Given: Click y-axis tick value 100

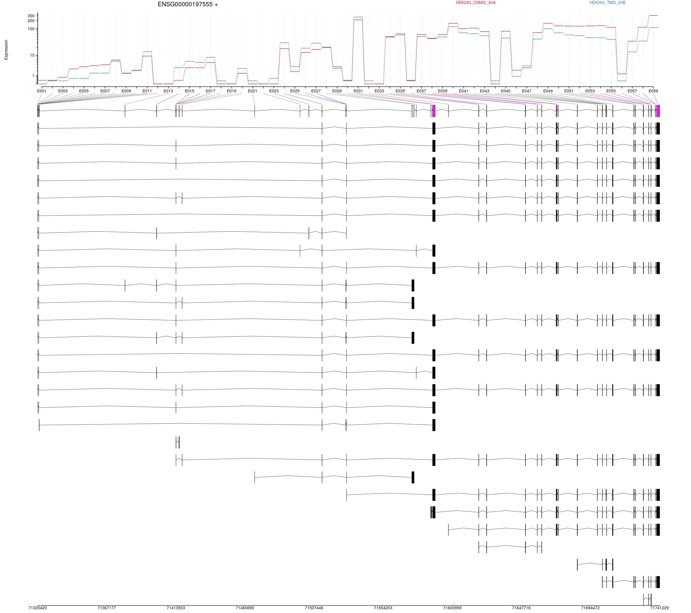Looking at the screenshot, I should (x=31, y=29).
